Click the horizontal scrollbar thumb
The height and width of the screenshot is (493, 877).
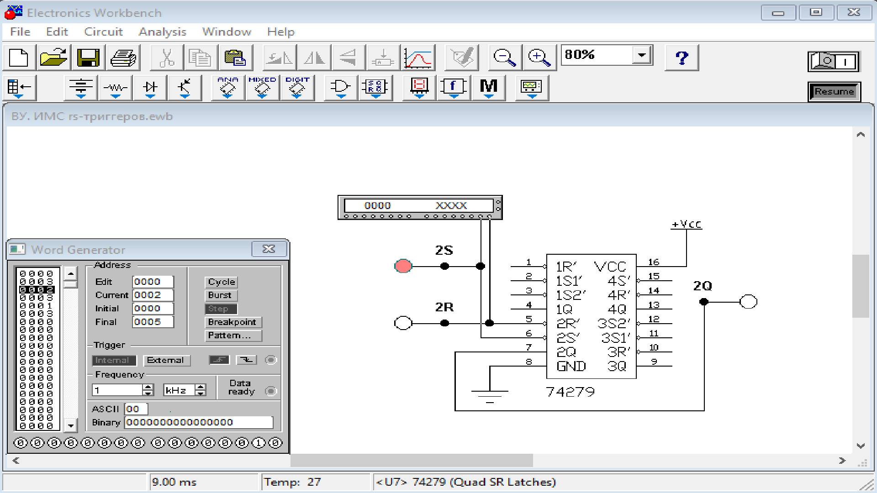[411, 461]
